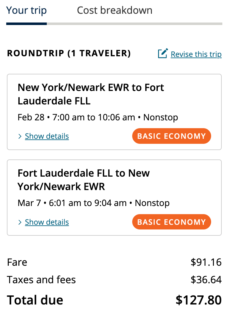Select the Your trip tab

27,10
